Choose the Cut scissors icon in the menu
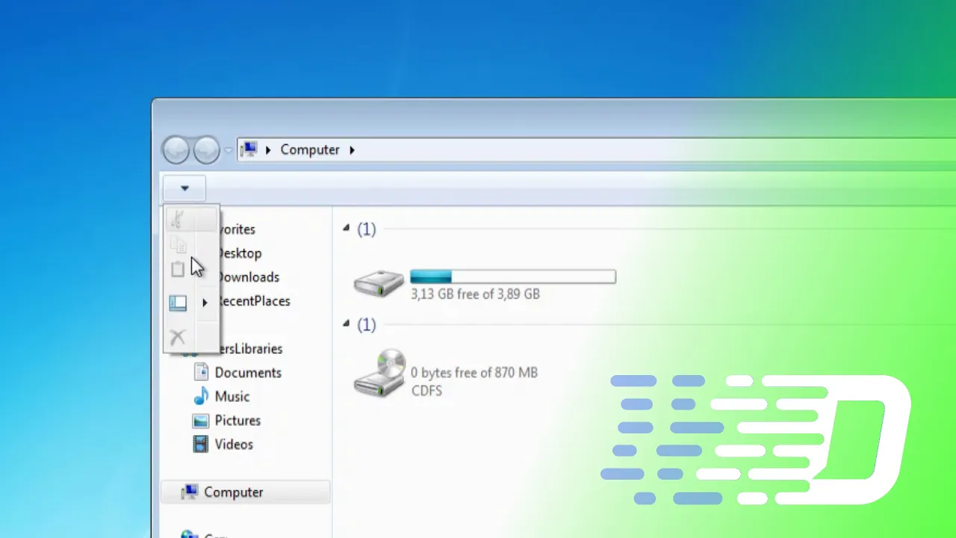 178,219
